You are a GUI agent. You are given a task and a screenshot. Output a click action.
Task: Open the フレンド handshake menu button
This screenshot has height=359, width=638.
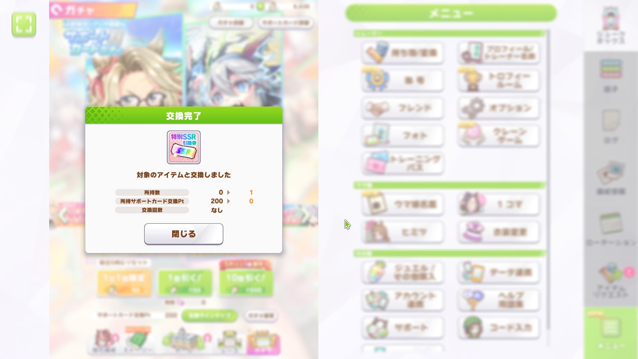(x=403, y=108)
